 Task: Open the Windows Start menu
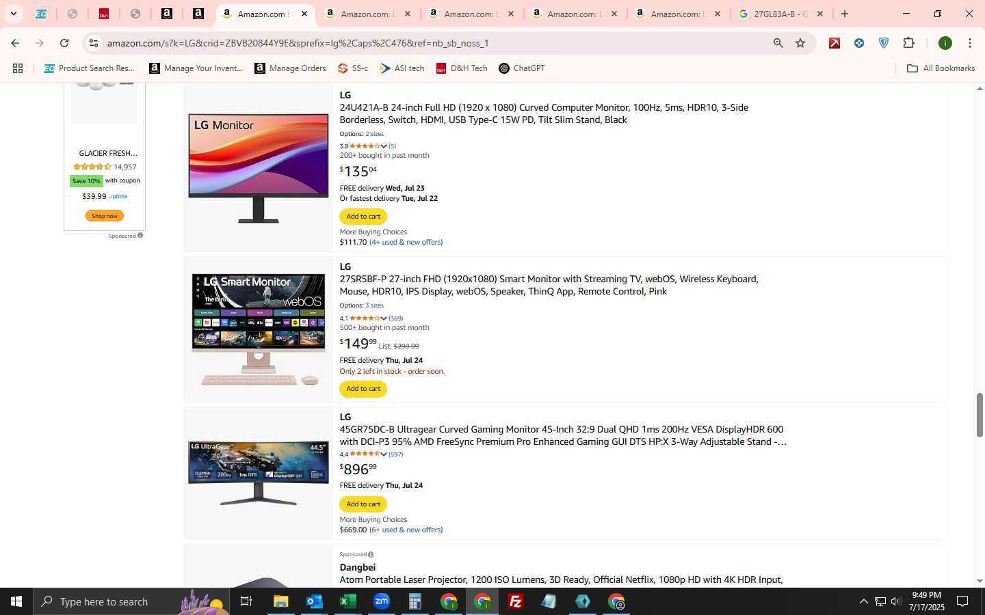pos(16,601)
